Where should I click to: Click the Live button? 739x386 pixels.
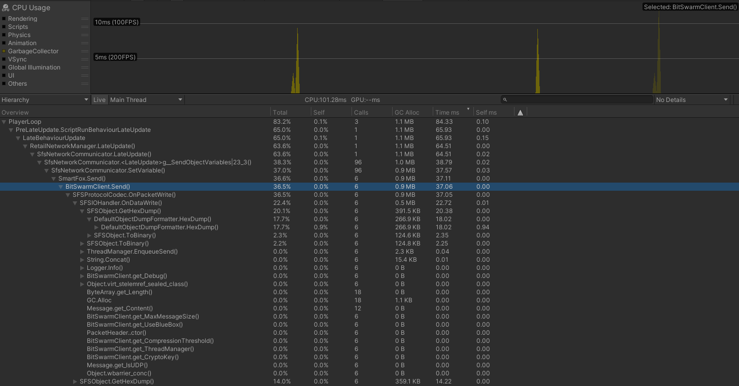[x=100, y=100]
